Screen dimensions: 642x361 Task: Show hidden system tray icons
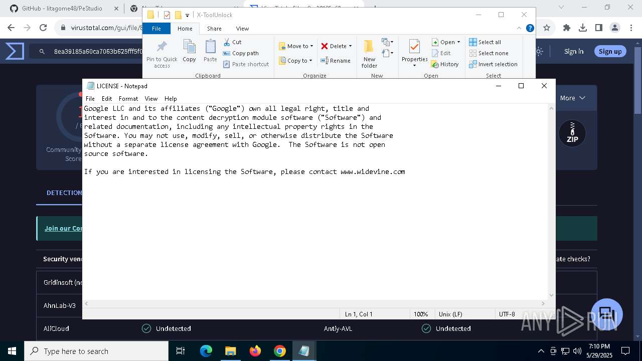541,351
